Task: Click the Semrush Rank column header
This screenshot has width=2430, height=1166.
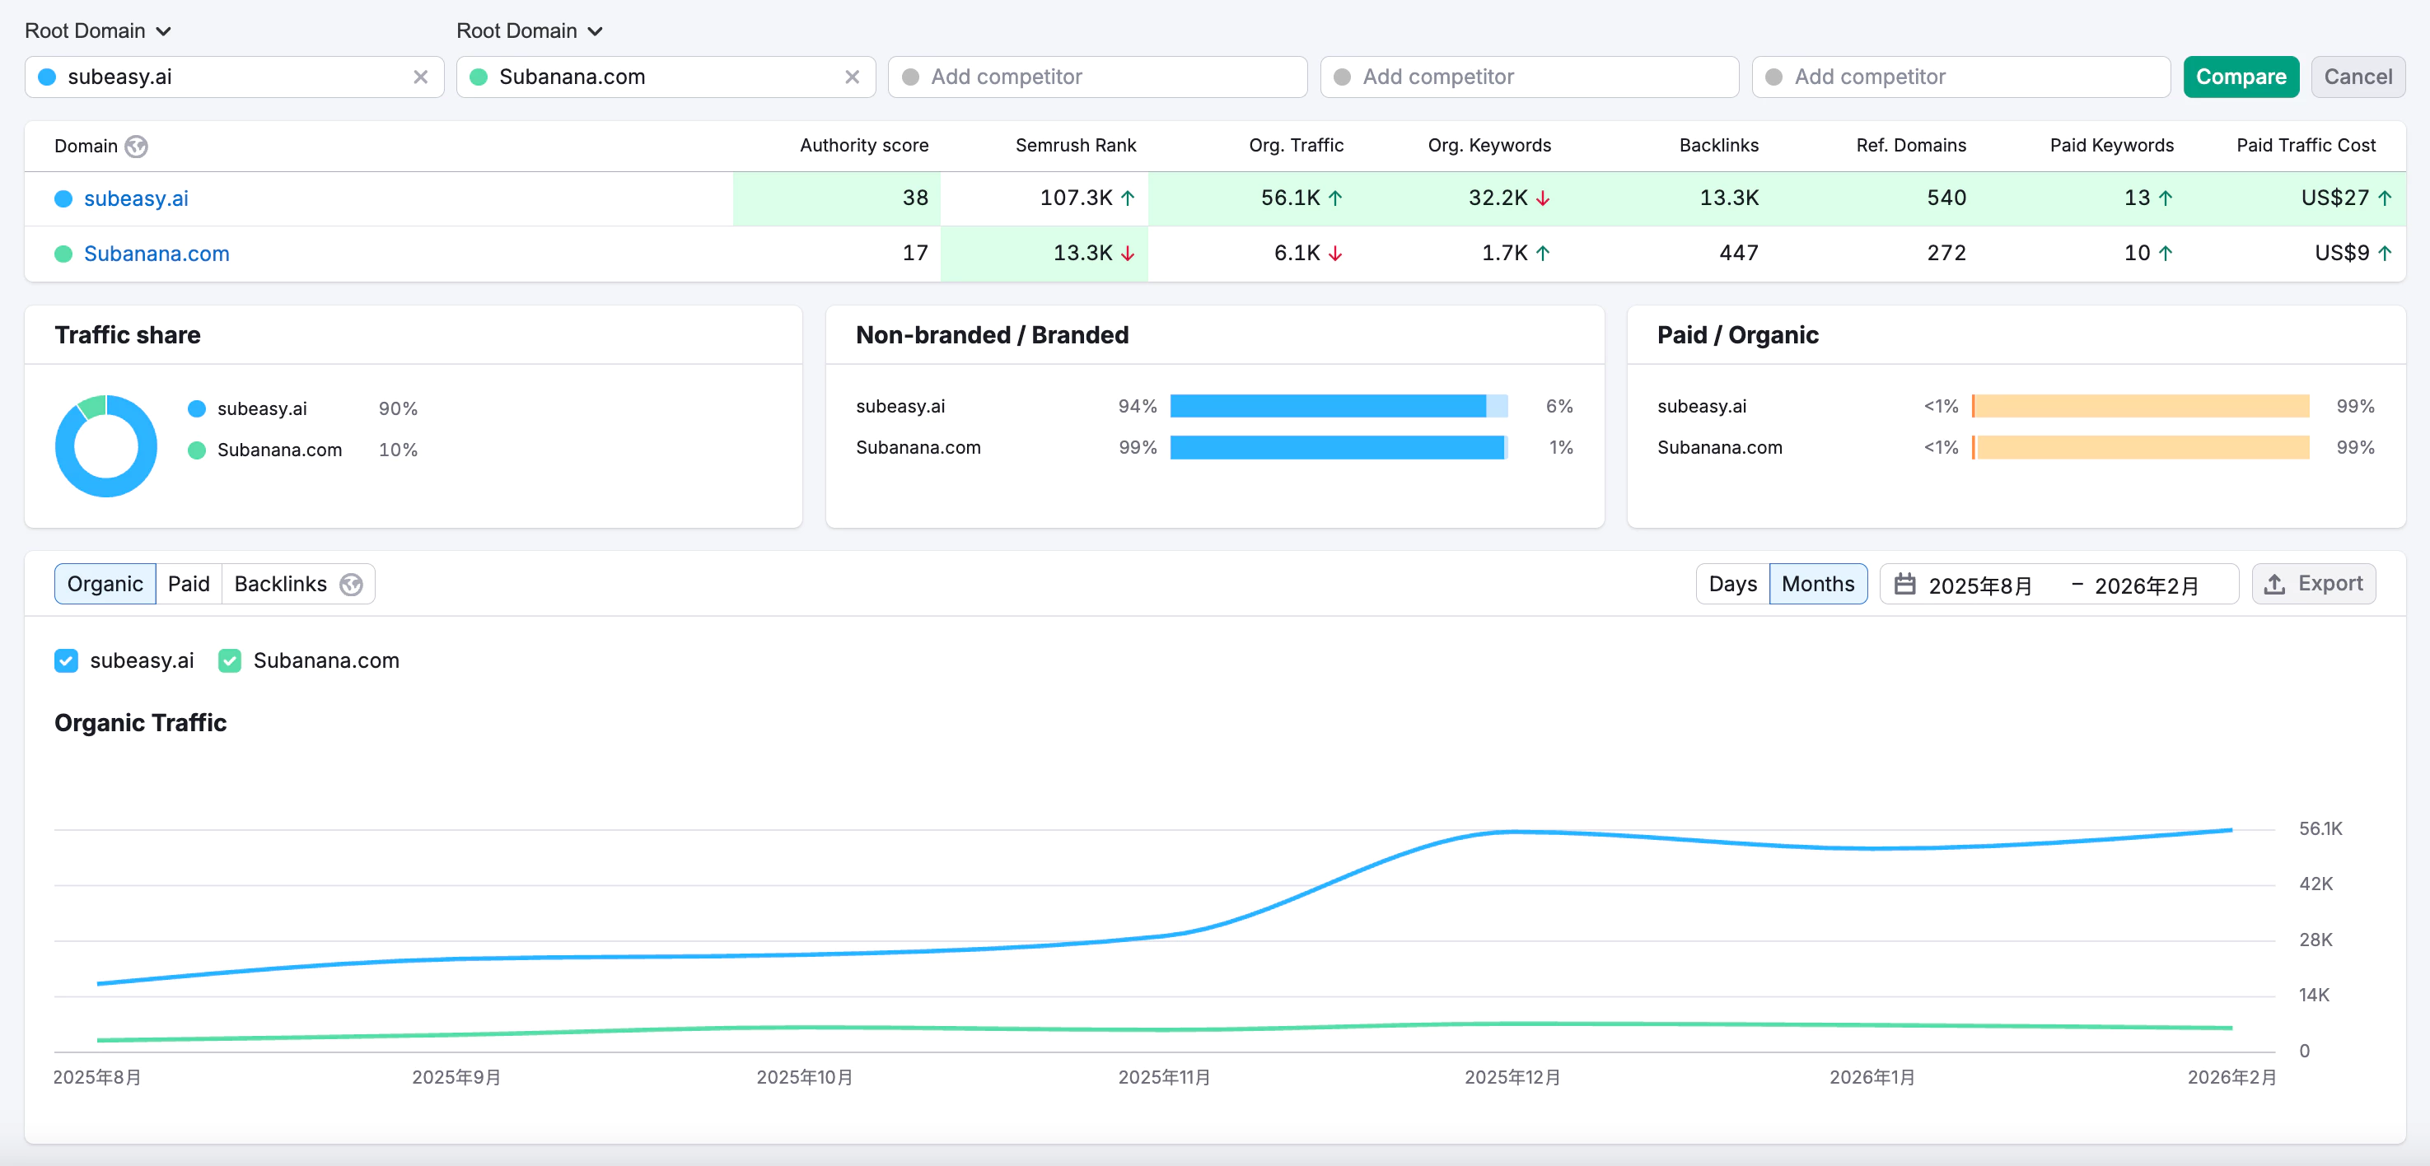Action: [x=1076, y=145]
